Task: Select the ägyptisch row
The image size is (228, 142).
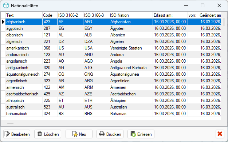Action: point(113,28)
